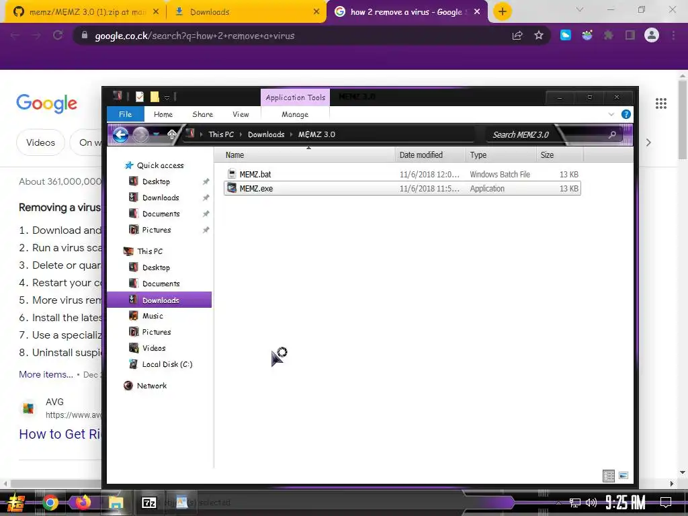Viewport: 688px width, 516px height.
Task: Select Application Tools contextual tab
Action: pyautogui.click(x=296, y=97)
